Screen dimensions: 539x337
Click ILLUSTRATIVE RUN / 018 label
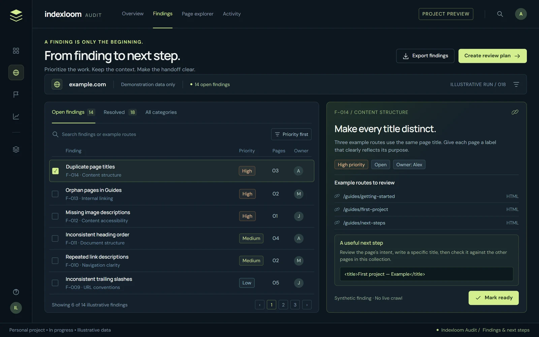point(478,84)
